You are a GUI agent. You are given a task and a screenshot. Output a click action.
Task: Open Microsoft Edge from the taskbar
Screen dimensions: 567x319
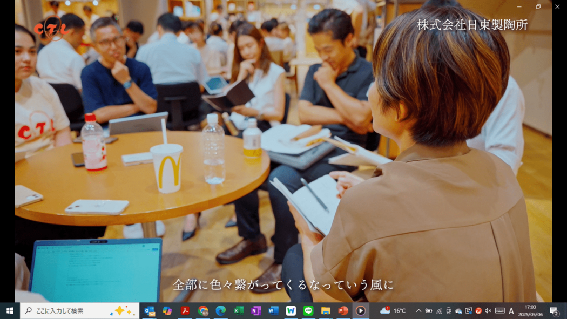pos(221,311)
